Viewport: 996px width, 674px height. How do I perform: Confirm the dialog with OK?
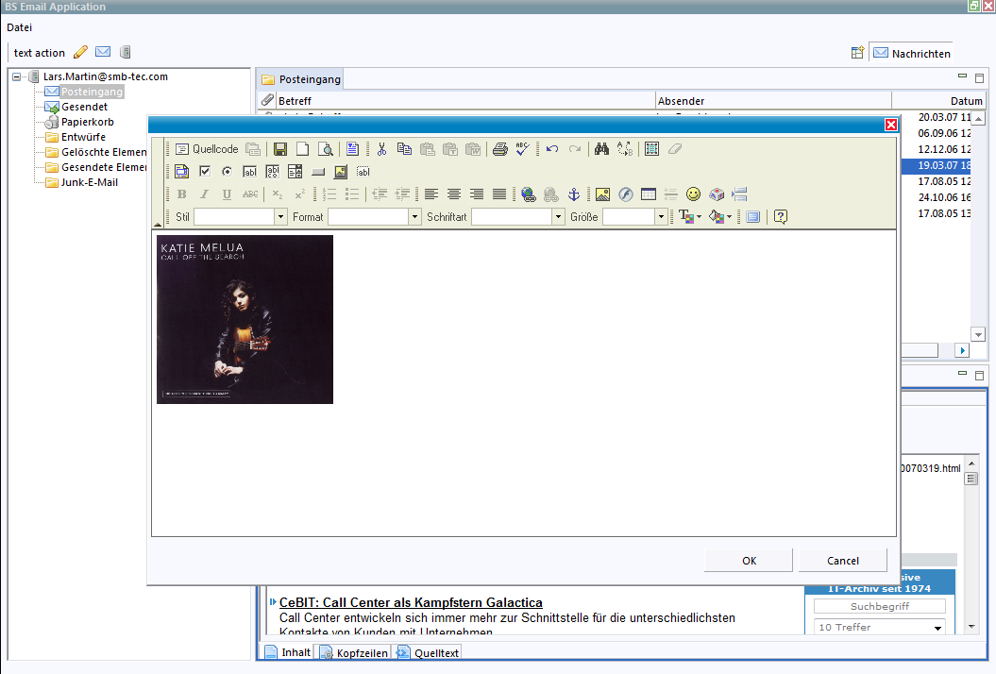[x=749, y=561]
